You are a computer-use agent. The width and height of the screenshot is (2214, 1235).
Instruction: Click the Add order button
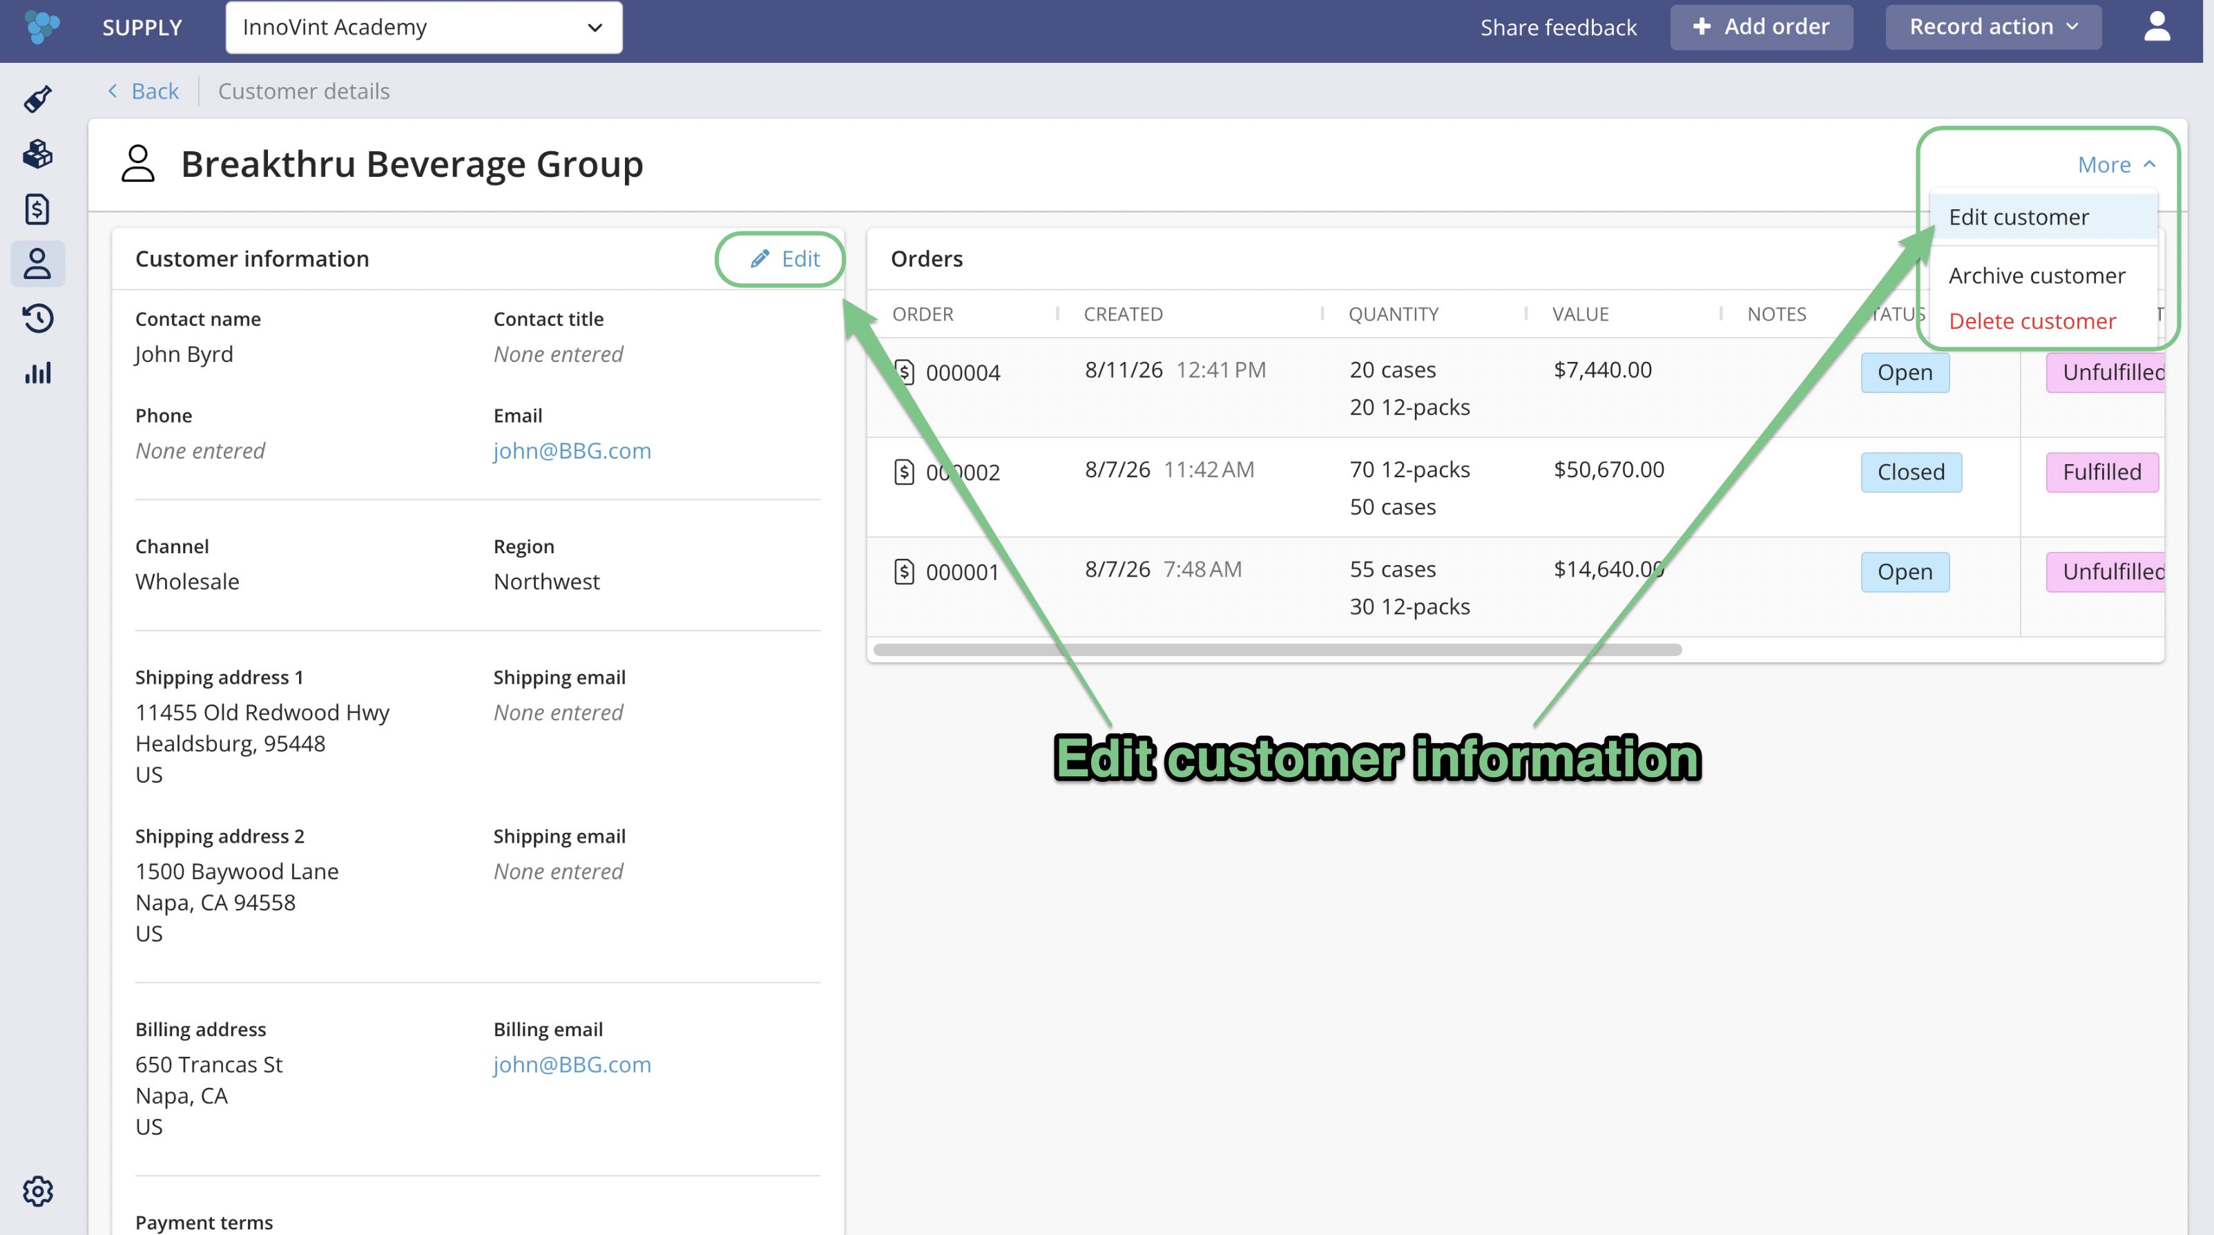click(1761, 27)
